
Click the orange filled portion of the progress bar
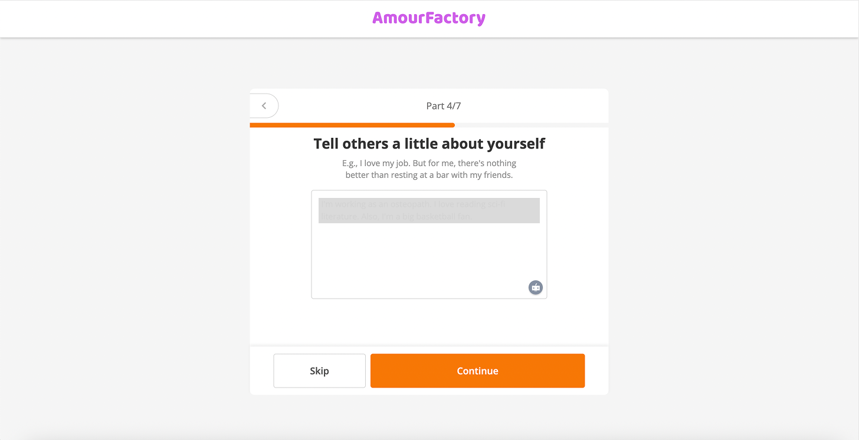(x=351, y=125)
